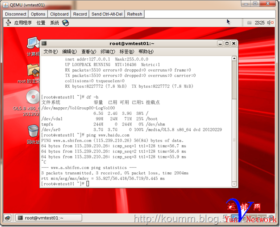Viewport: 280px width, 227px height.
Task: Click the '/dev/vda1' filesystem row
Action: point(100,119)
